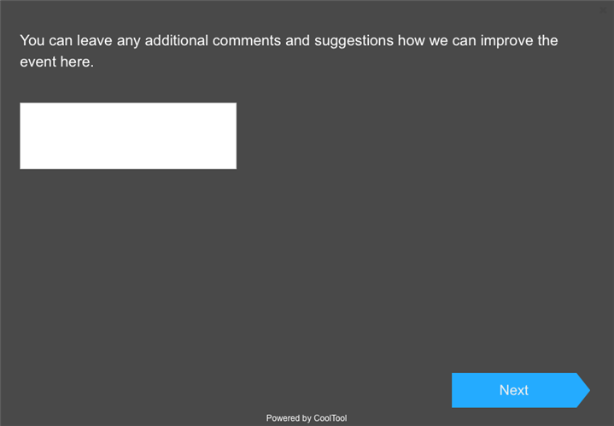This screenshot has width=614, height=426.
Task: Click the arrow tip of Next button
Action: coord(583,390)
